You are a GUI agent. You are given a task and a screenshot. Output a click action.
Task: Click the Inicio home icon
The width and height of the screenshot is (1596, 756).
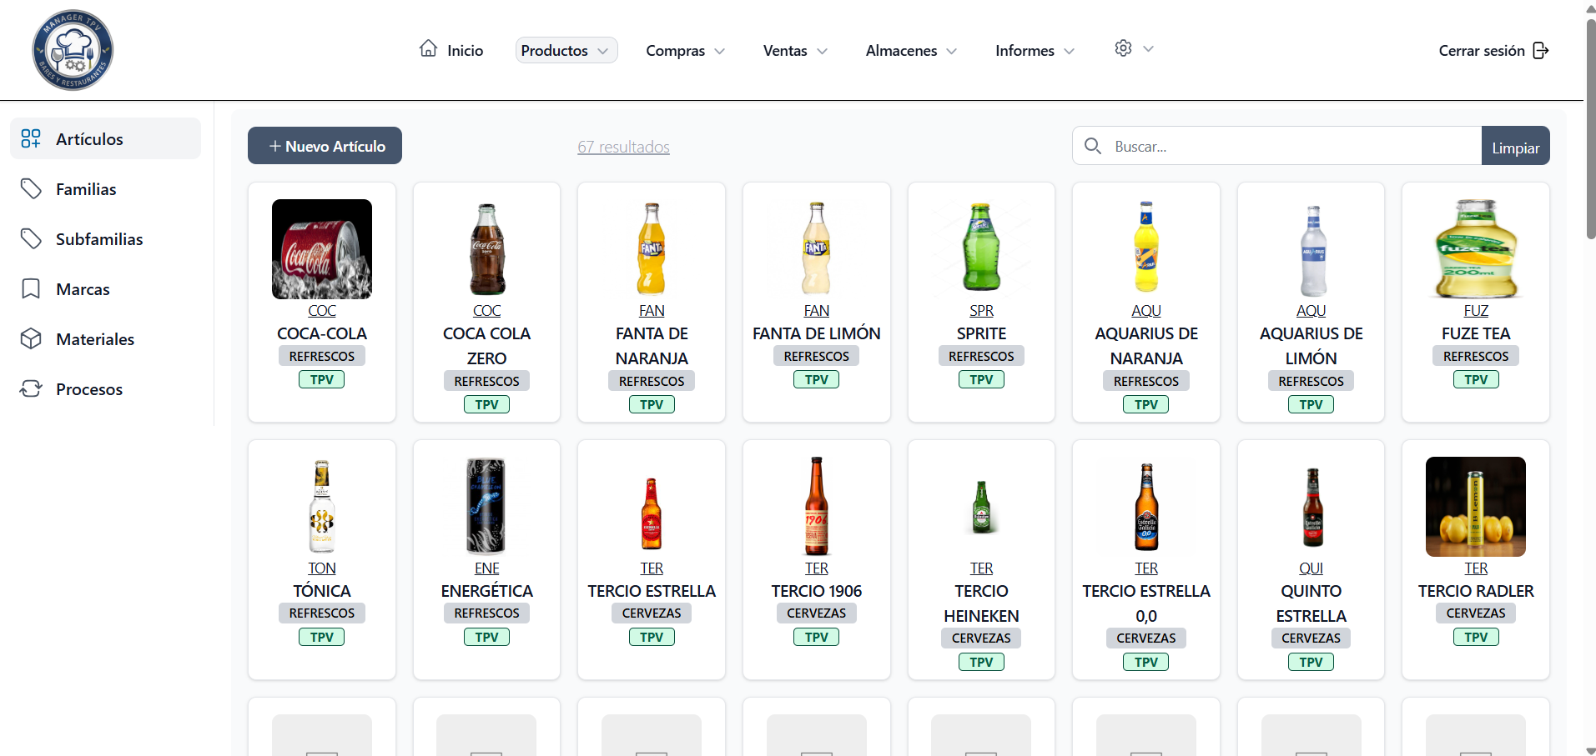point(428,49)
